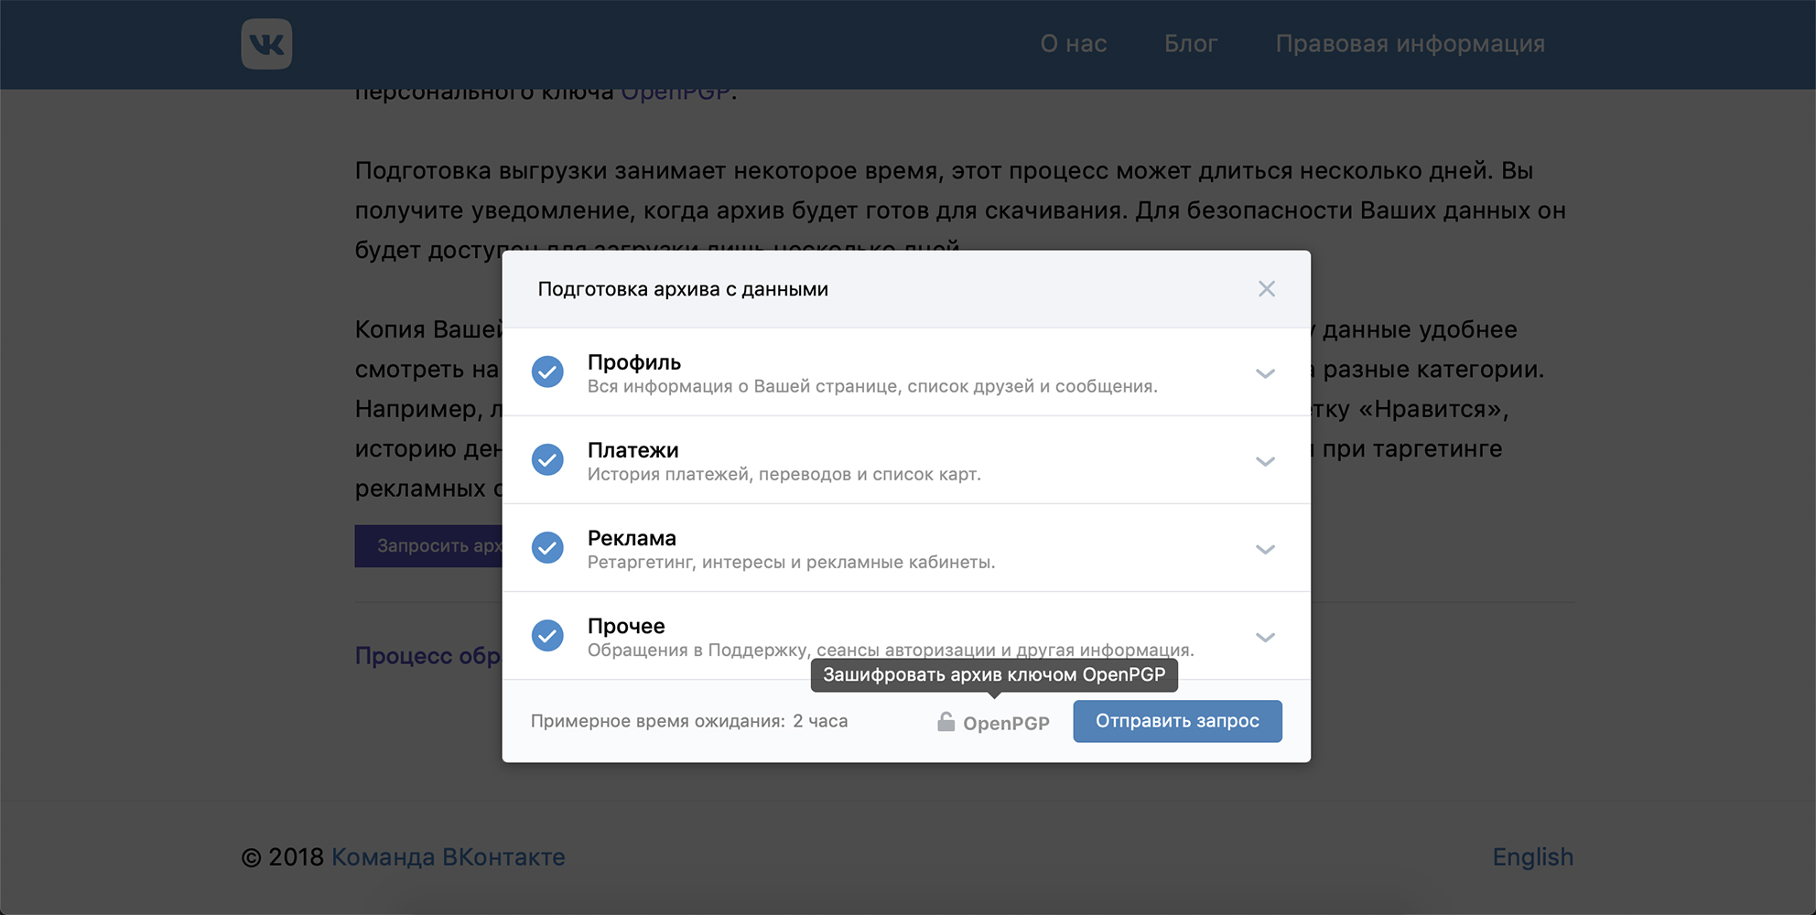Click the Прочее heading text

pos(626,626)
